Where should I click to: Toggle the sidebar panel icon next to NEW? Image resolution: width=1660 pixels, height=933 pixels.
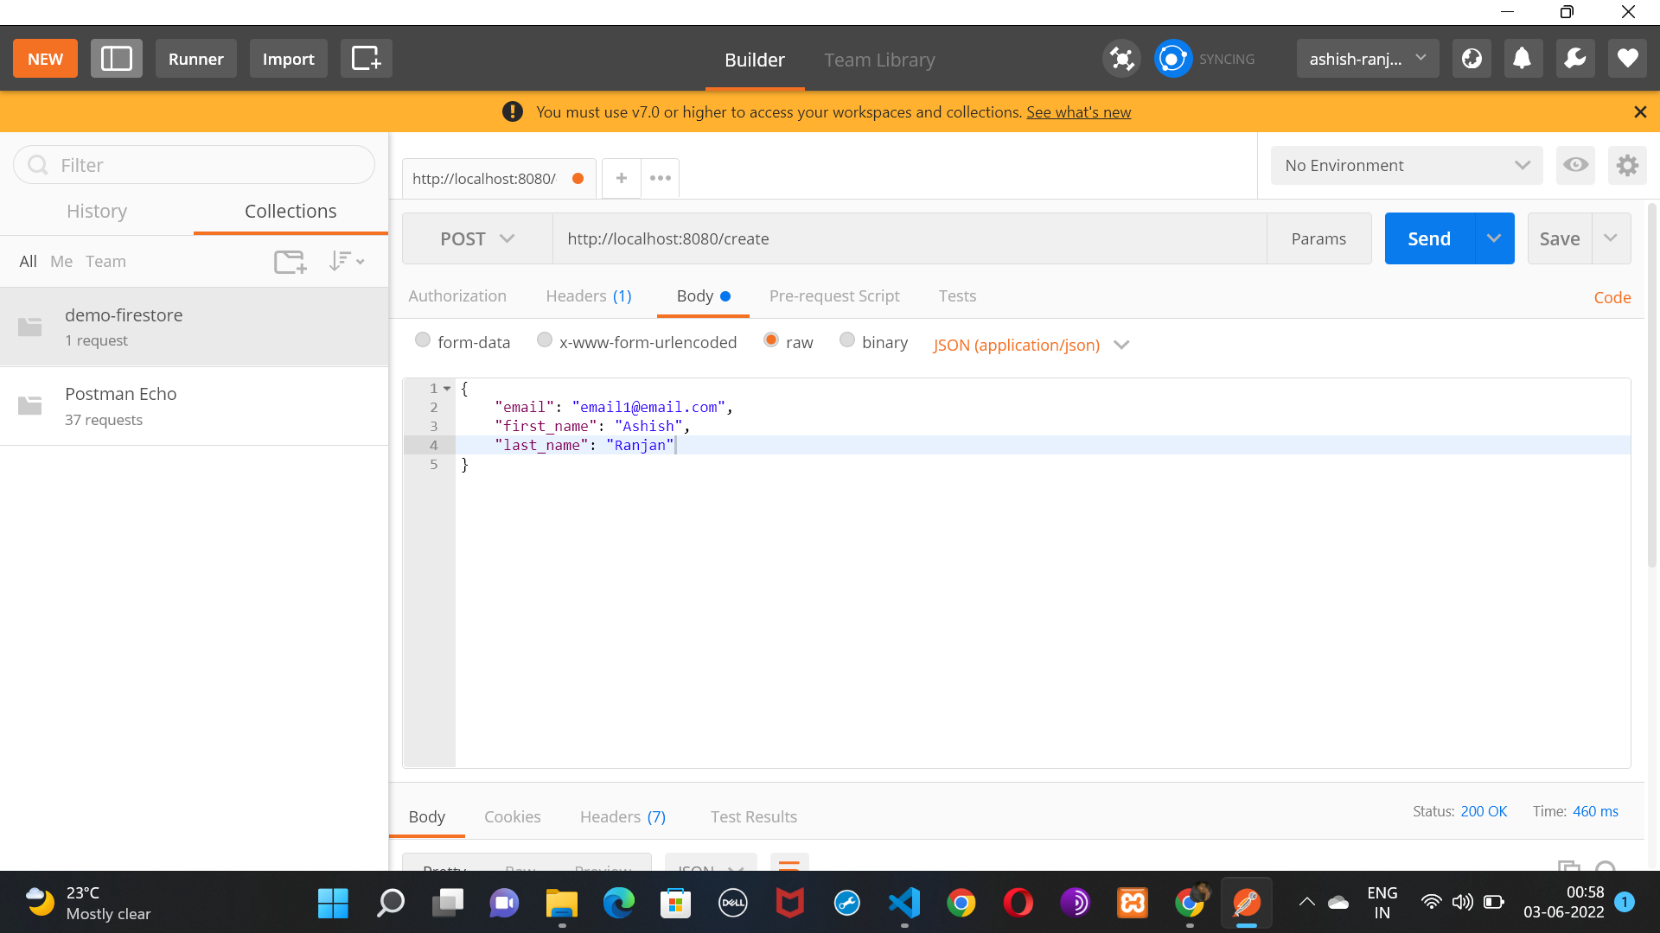coord(116,58)
